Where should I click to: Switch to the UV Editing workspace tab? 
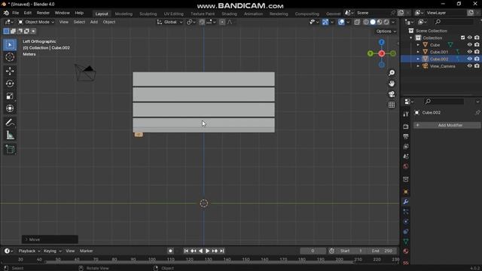(173, 14)
